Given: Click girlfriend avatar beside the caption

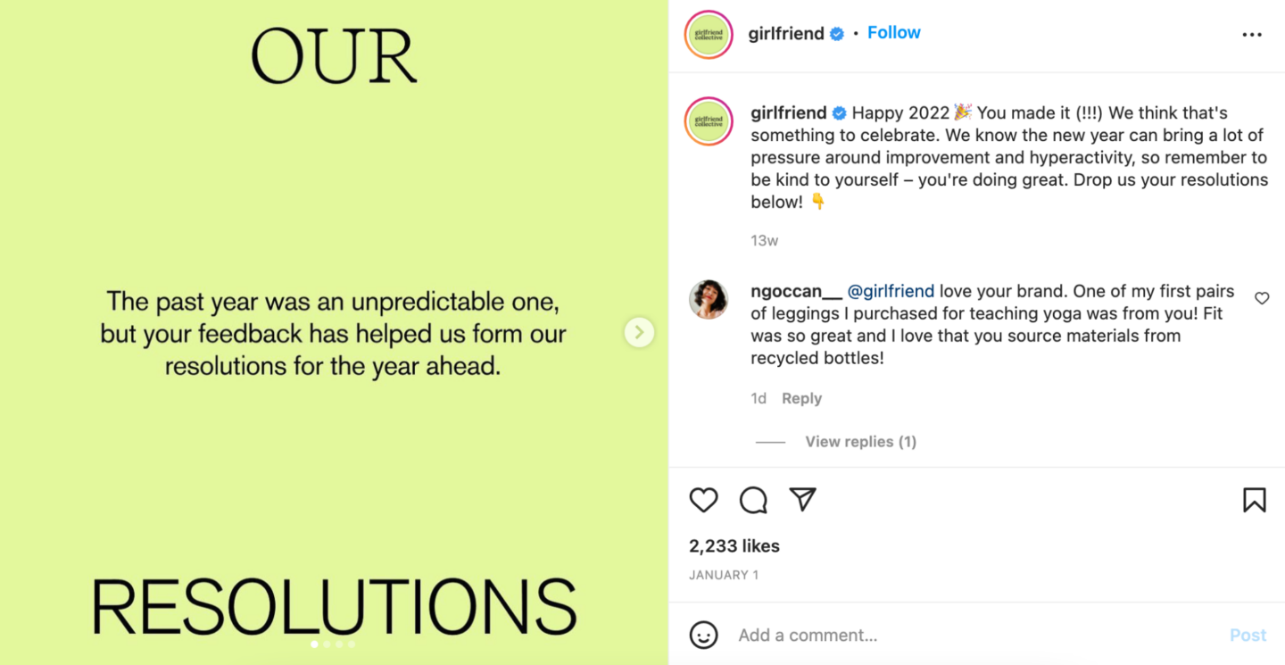Looking at the screenshot, I should [709, 121].
